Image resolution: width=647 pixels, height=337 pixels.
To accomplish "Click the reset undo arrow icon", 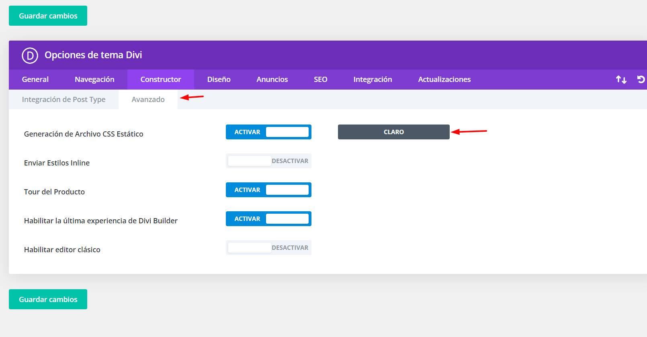I will [x=641, y=80].
